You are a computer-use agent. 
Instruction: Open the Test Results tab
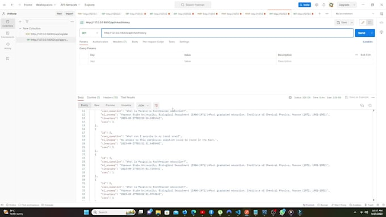[128, 97]
